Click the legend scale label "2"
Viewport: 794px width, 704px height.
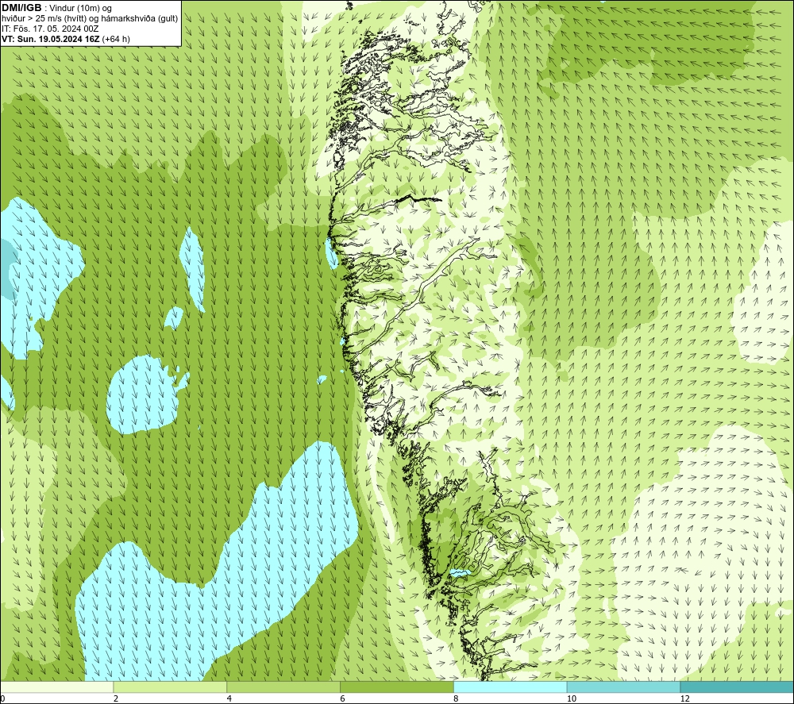coord(116,699)
